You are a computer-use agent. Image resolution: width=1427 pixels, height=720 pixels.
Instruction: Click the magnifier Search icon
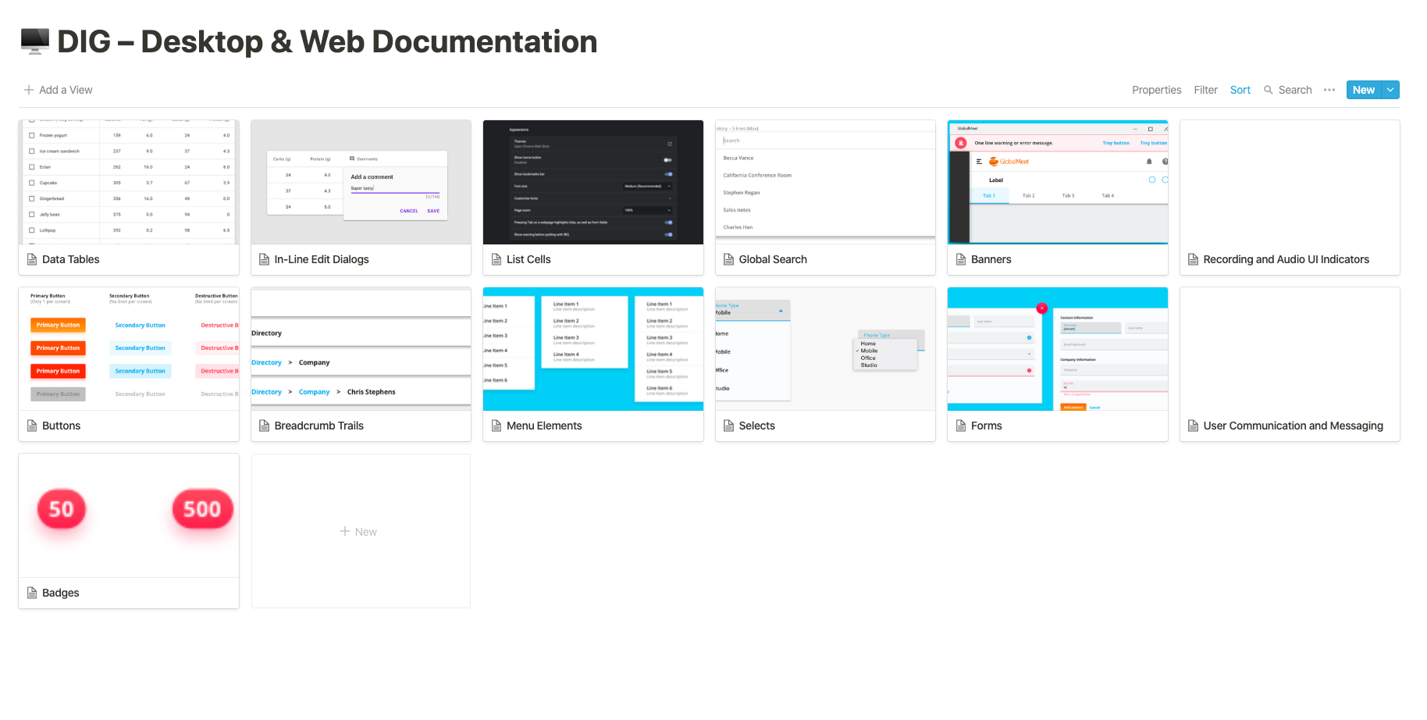[x=1269, y=90]
